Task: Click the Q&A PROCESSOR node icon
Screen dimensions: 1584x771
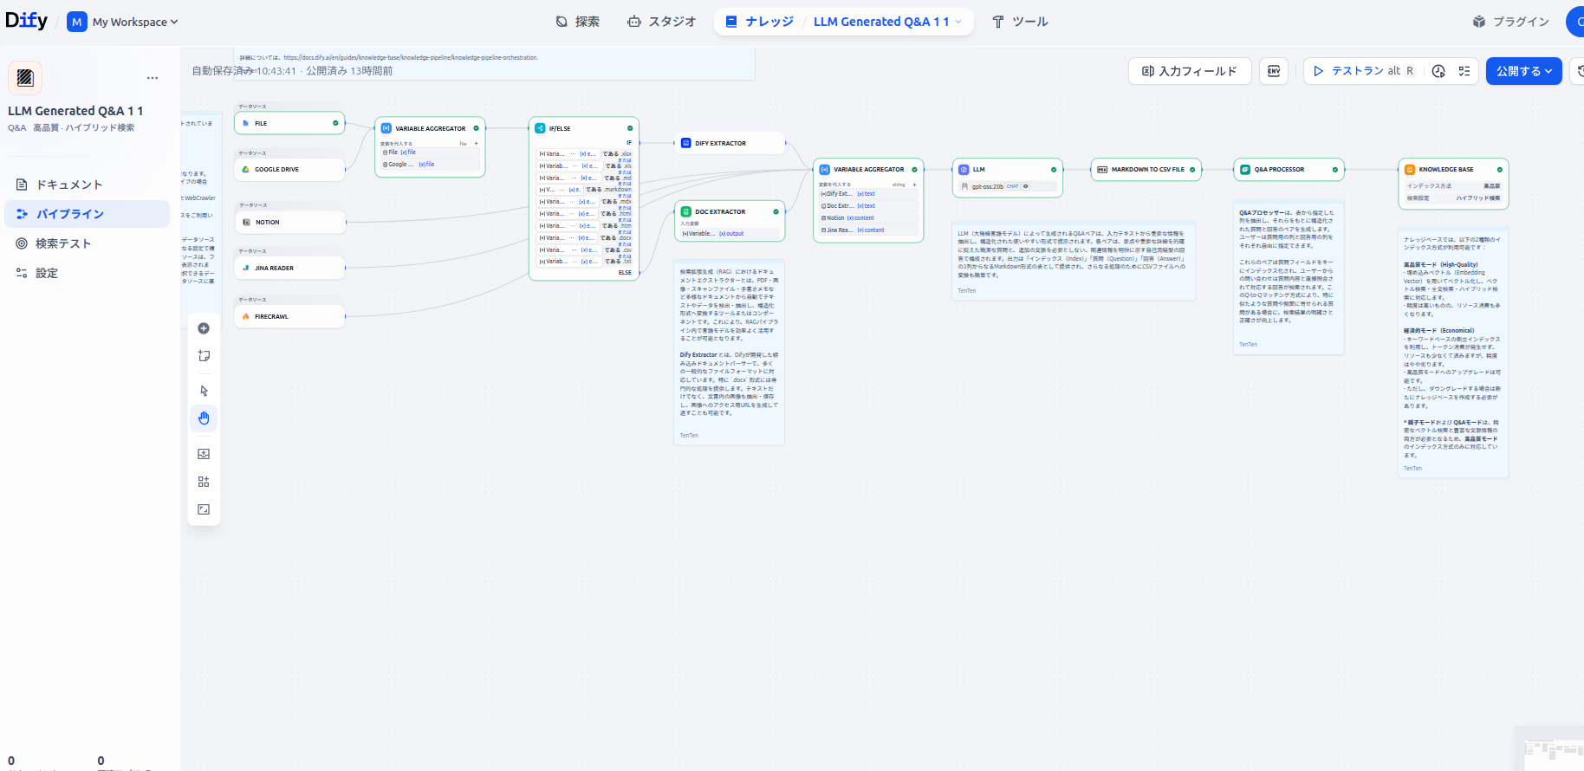Action: (x=1245, y=170)
